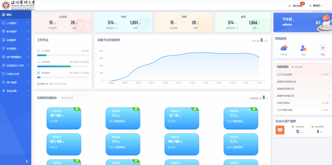
Task: View 查看其他预警记录 records
Action: click(x=303, y=96)
